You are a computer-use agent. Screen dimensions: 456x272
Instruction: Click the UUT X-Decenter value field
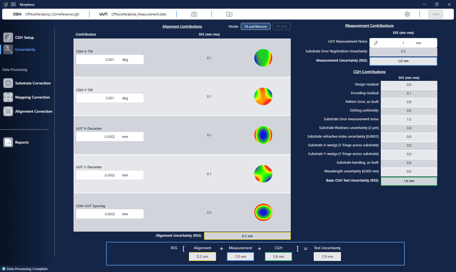coord(110,137)
